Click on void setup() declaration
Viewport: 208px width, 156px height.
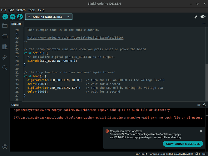36,53
